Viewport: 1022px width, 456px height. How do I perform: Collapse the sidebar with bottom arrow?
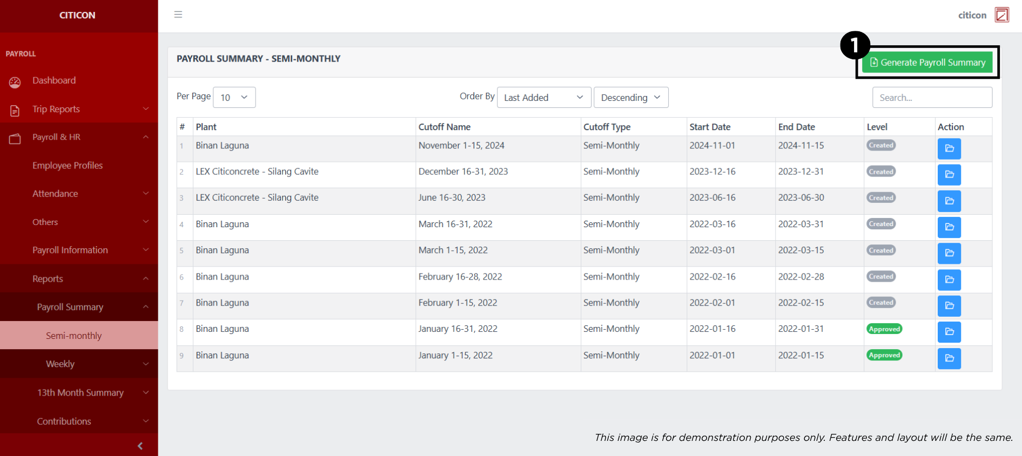coord(140,446)
